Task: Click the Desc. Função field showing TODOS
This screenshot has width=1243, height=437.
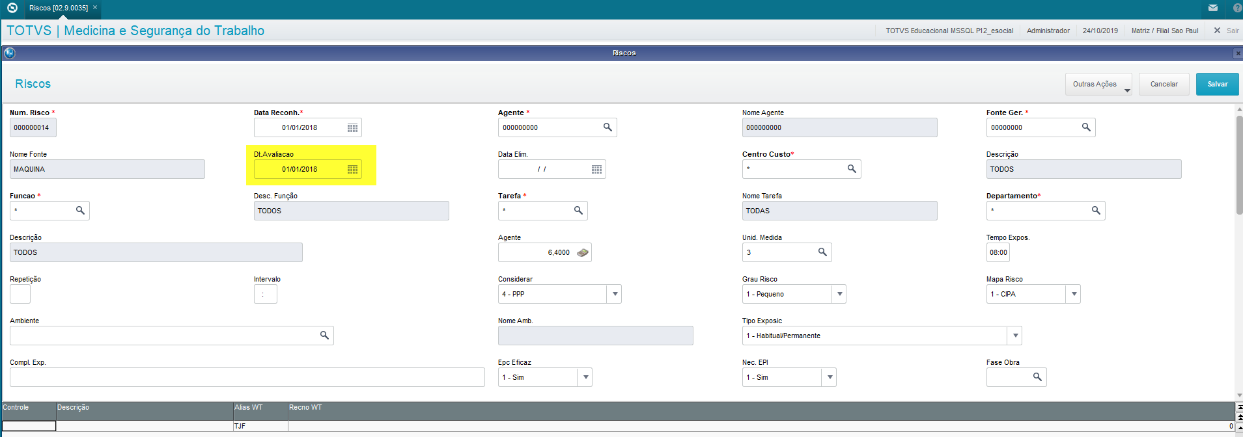Action: tap(352, 211)
